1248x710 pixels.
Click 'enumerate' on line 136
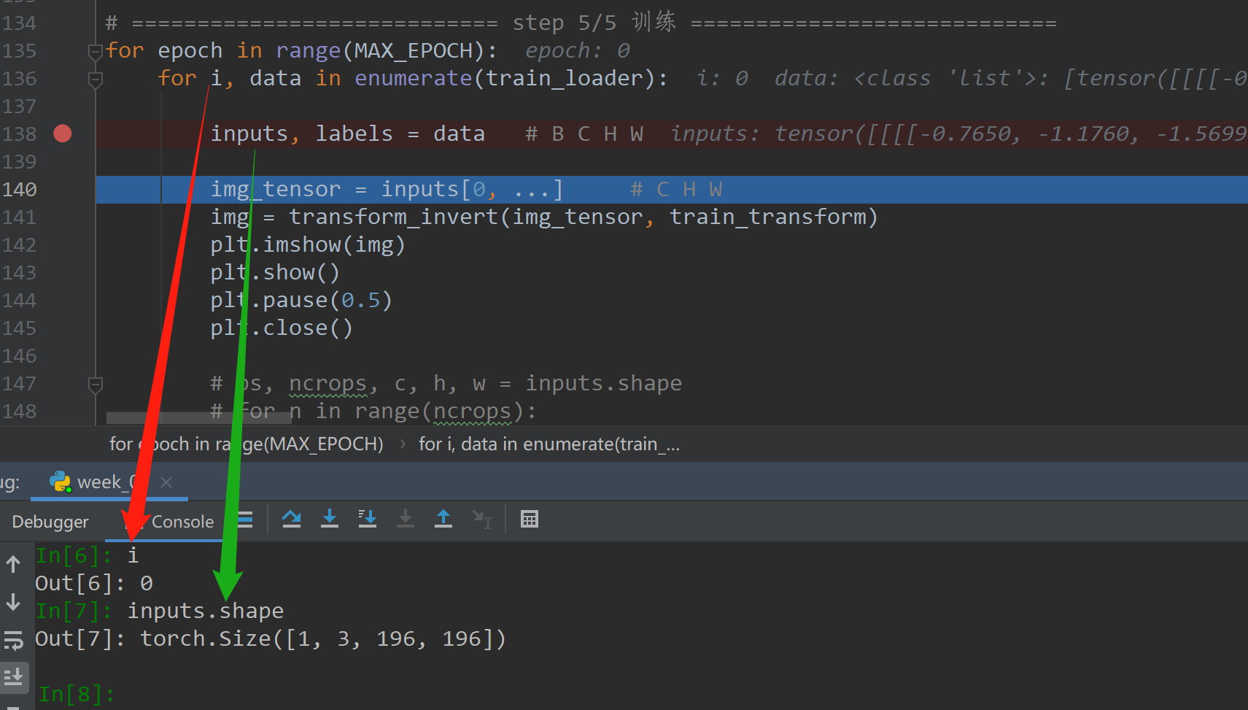pyautogui.click(x=414, y=79)
